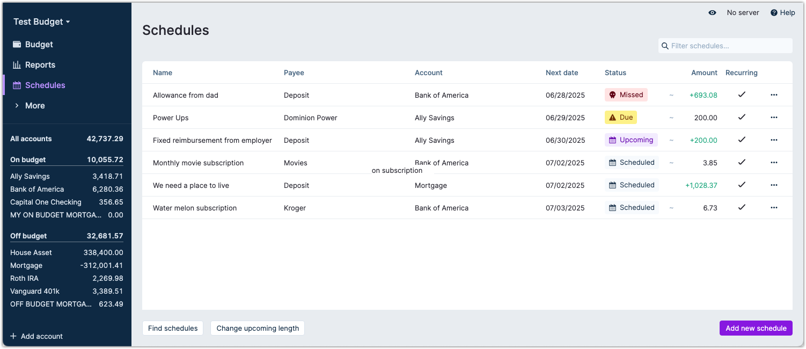Select the Schedules calendar icon in sidebar
806x349 pixels.
(x=18, y=85)
